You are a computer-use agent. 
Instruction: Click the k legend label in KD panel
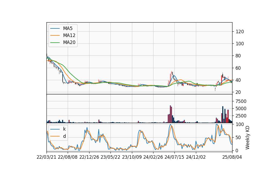64,129
